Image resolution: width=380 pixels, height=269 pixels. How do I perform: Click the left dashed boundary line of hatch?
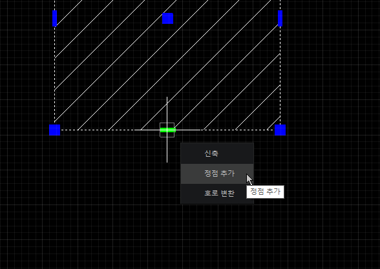pyautogui.click(x=54, y=72)
